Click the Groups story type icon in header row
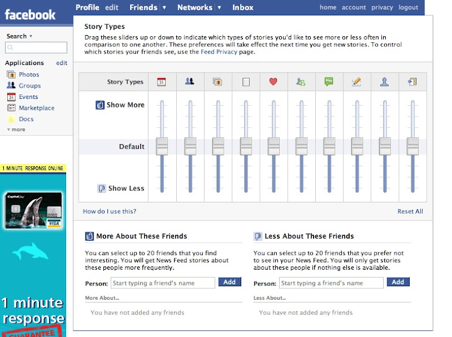The width and height of the screenshot is (452, 337). pyautogui.click(x=190, y=82)
